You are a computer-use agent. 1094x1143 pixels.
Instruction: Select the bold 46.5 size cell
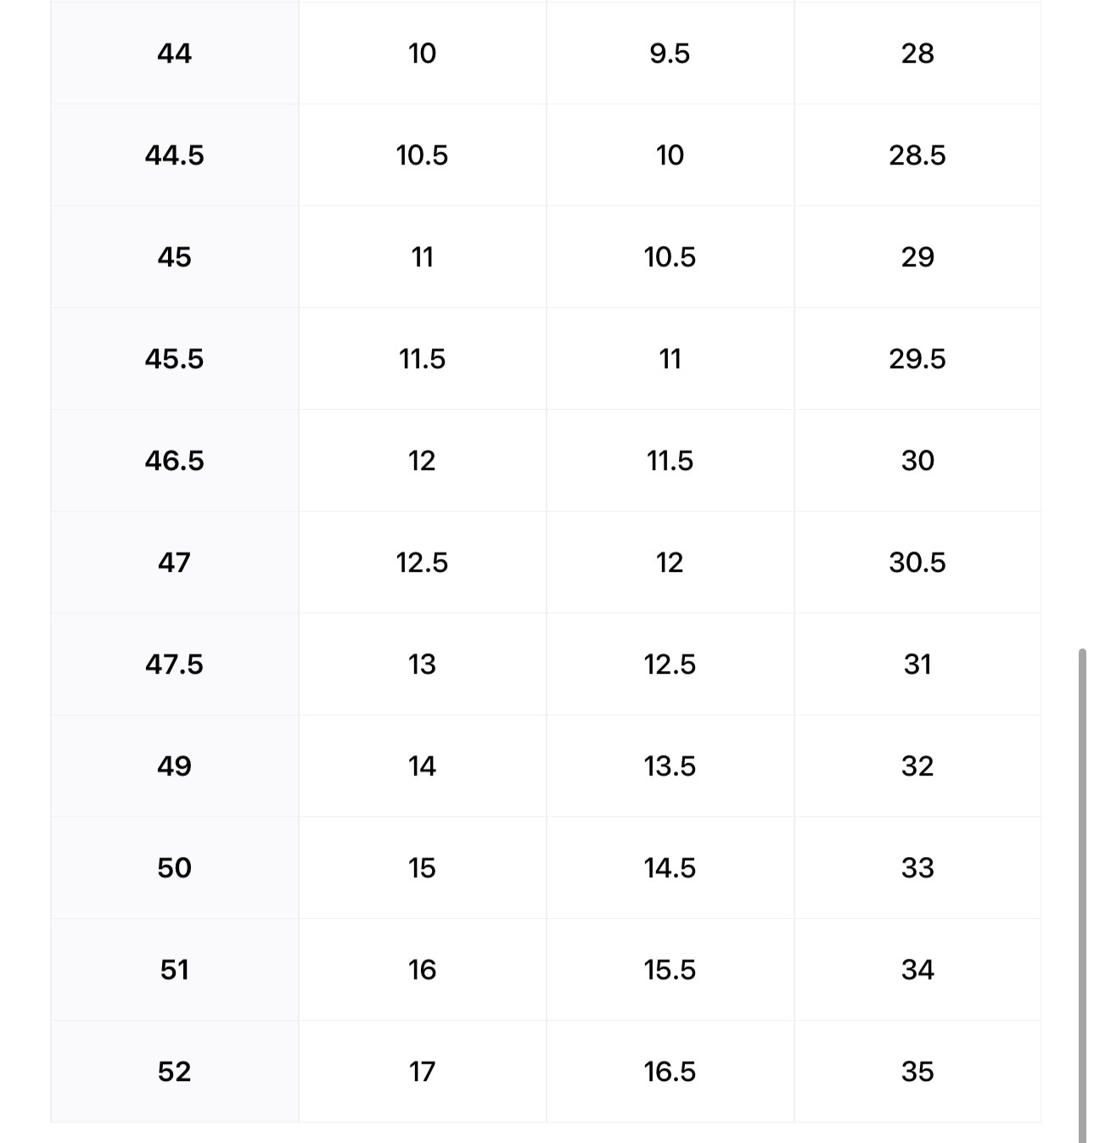pos(174,461)
